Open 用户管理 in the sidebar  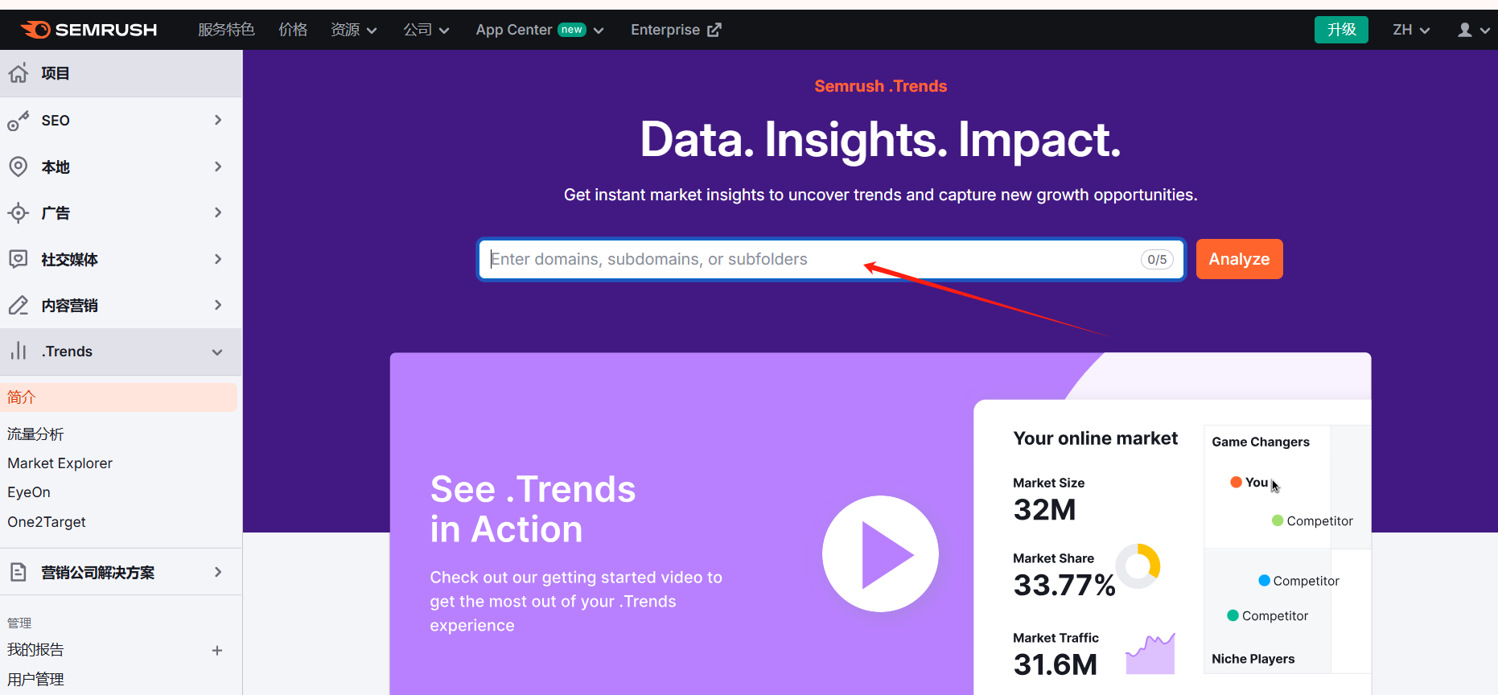(35, 680)
